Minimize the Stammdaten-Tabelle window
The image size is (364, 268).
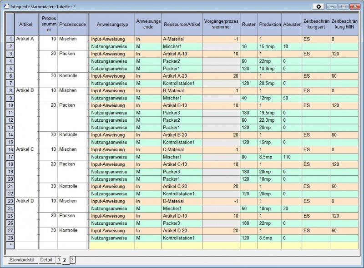pyautogui.click(x=332, y=6)
